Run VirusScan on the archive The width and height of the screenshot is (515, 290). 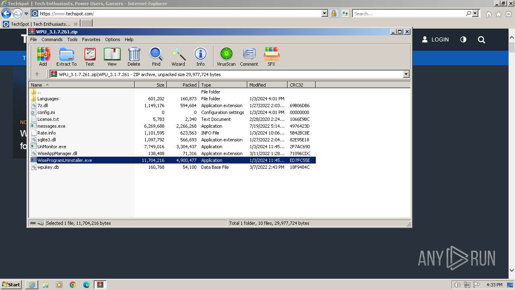coord(226,56)
